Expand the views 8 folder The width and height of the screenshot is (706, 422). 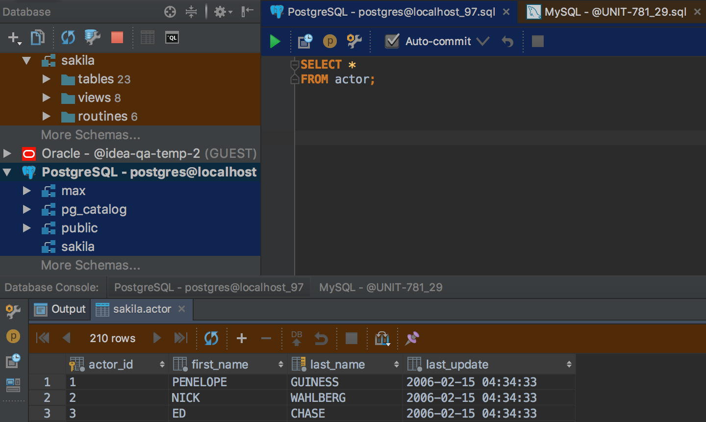47,98
